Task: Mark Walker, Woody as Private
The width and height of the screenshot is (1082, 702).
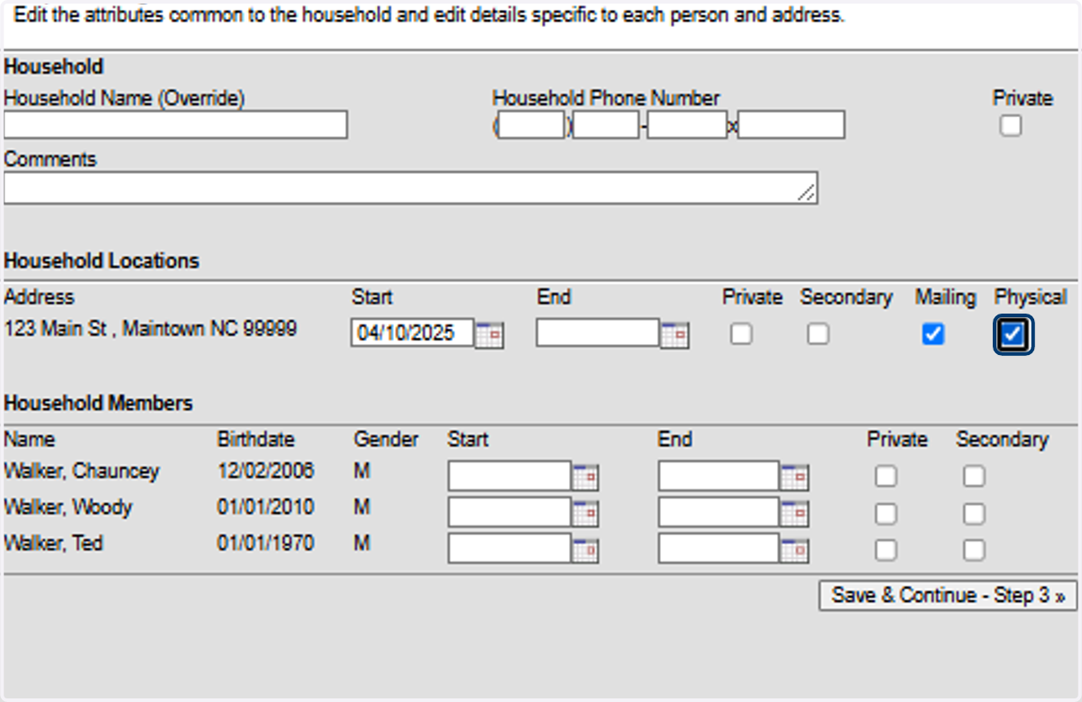Action: point(886,514)
